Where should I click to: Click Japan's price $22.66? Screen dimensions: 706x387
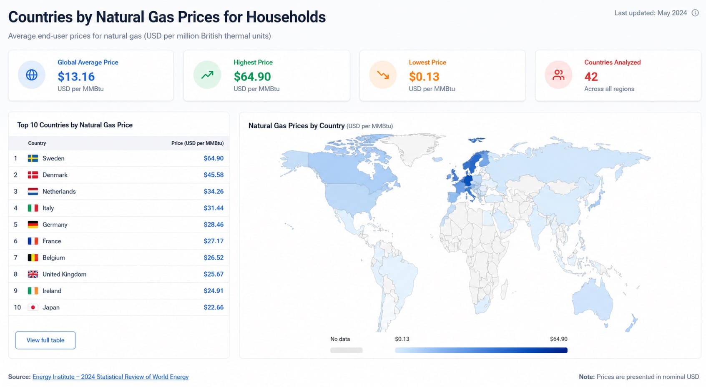pos(214,307)
